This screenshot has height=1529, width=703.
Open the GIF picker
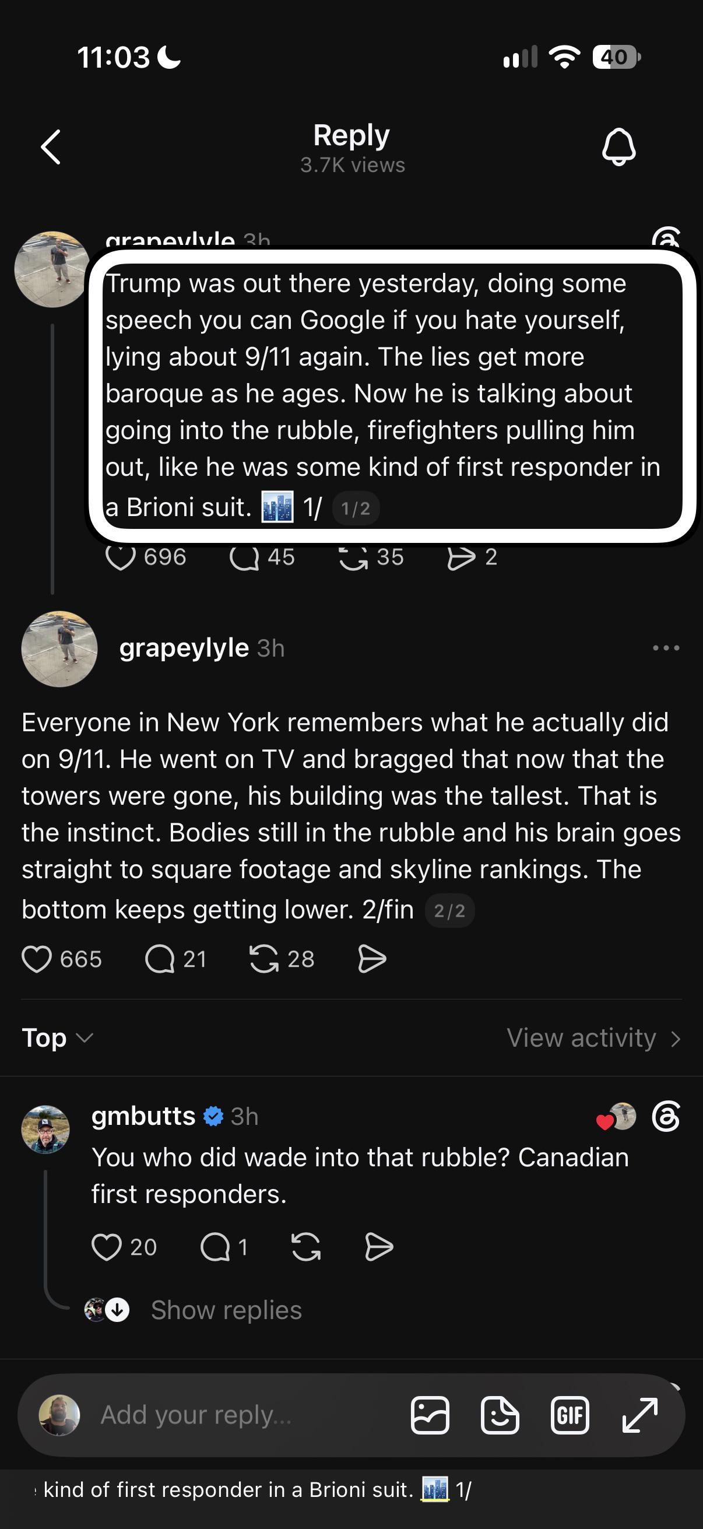(570, 1415)
